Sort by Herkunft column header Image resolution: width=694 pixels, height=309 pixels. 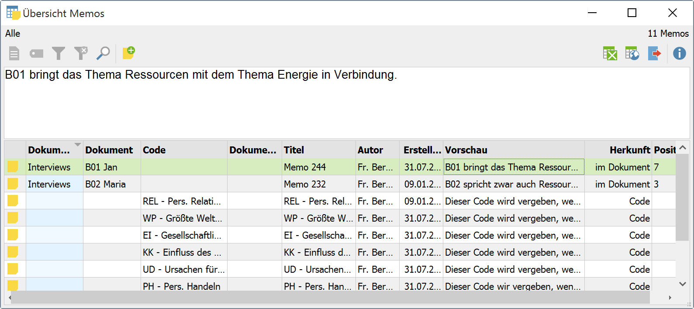coord(618,150)
